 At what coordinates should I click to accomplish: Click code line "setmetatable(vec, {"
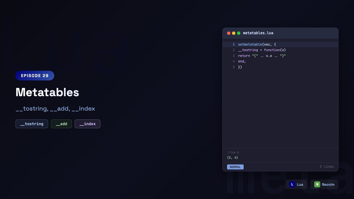click(x=257, y=44)
